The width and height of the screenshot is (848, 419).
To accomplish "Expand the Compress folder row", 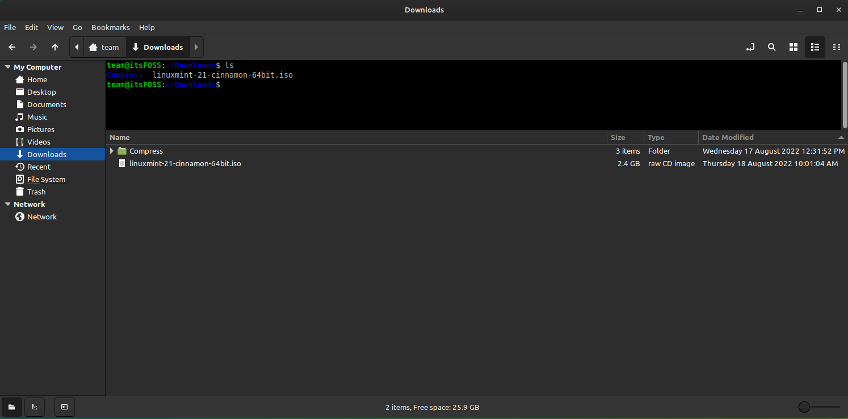I will click(111, 151).
